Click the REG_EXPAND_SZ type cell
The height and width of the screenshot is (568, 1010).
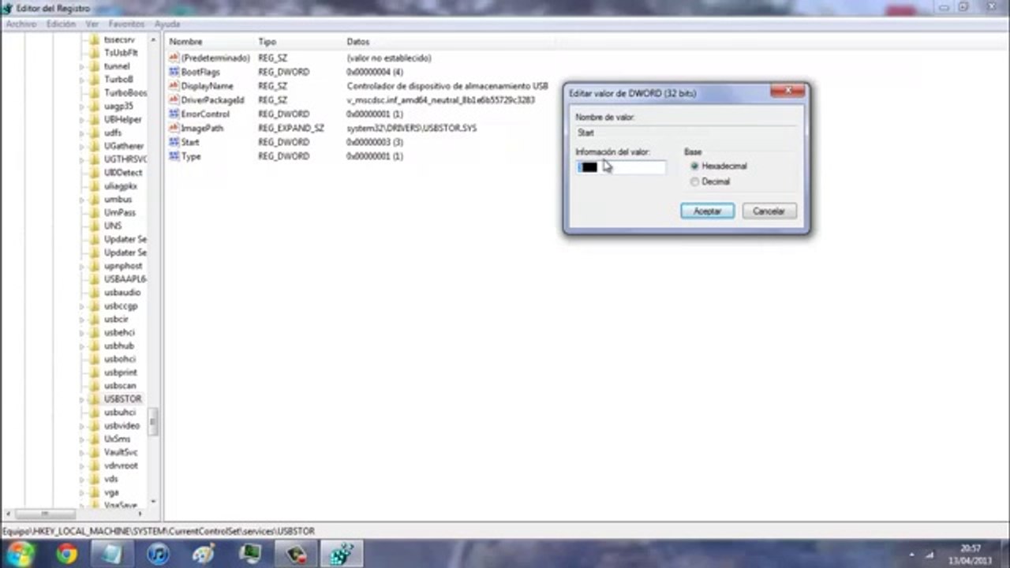[x=291, y=128]
